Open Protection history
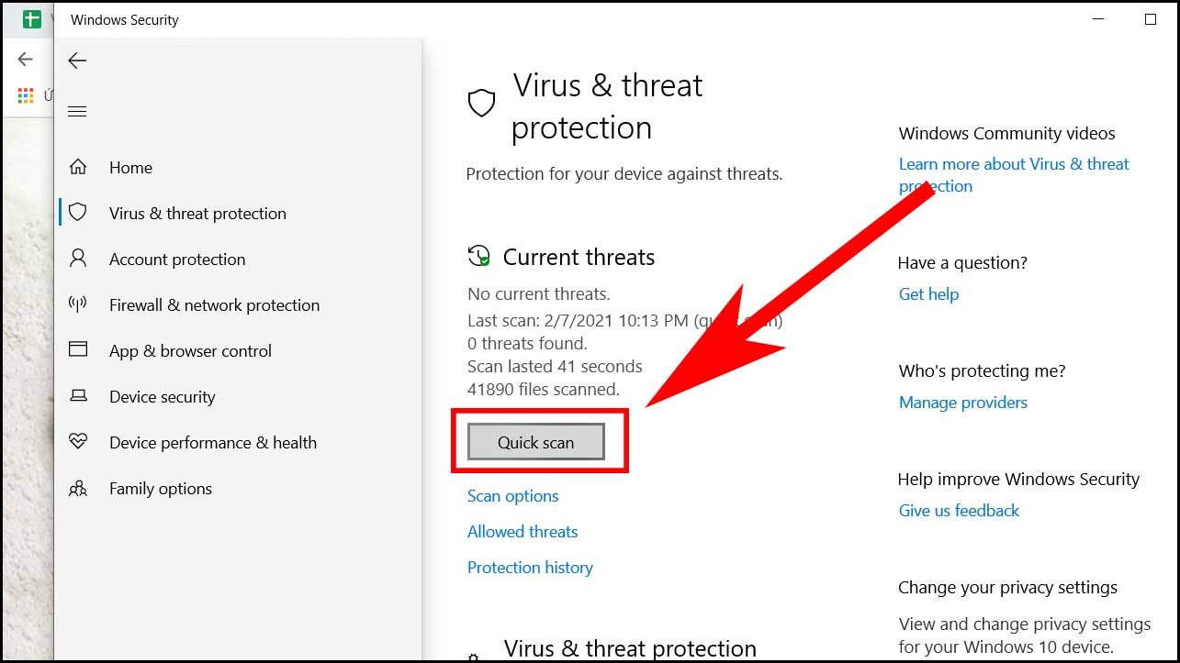The image size is (1180, 663). tap(530, 567)
